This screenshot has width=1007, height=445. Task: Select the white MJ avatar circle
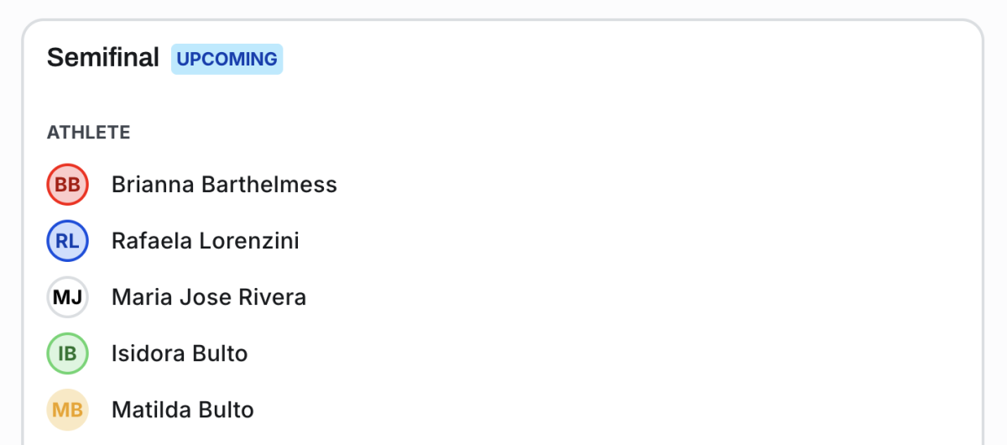point(67,297)
